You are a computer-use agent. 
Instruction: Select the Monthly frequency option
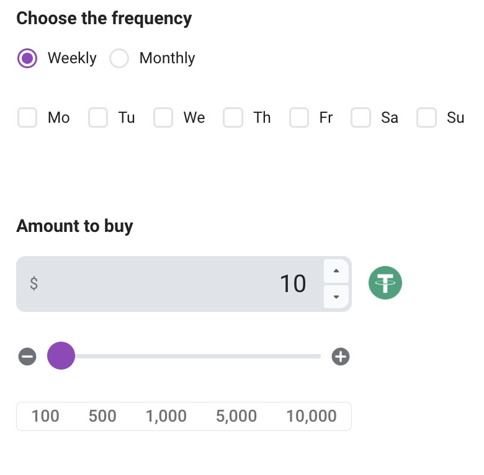coord(119,58)
